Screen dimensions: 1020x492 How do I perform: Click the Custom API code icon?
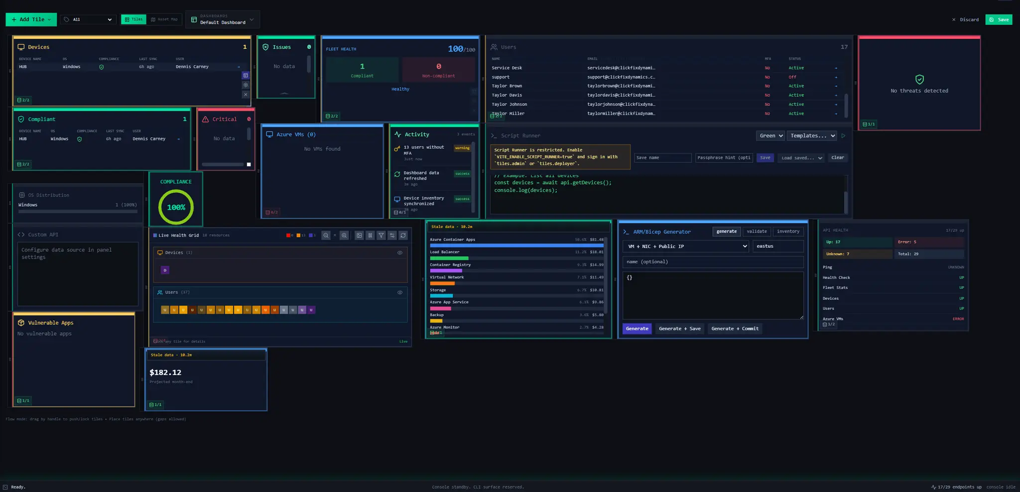[x=21, y=235]
